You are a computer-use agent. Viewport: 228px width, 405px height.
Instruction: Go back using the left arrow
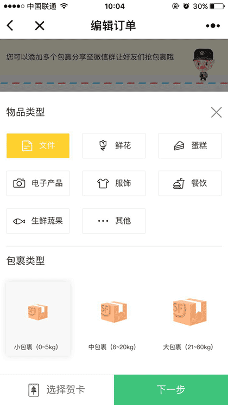pos(10,25)
